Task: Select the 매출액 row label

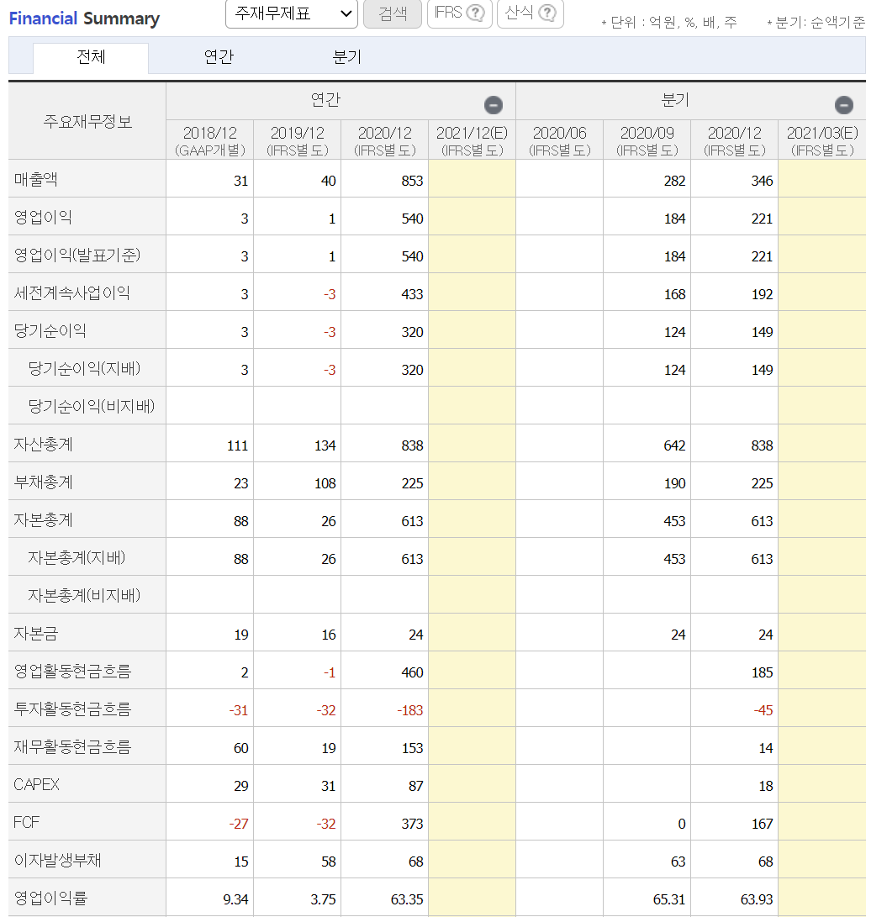Action: [35, 180]
